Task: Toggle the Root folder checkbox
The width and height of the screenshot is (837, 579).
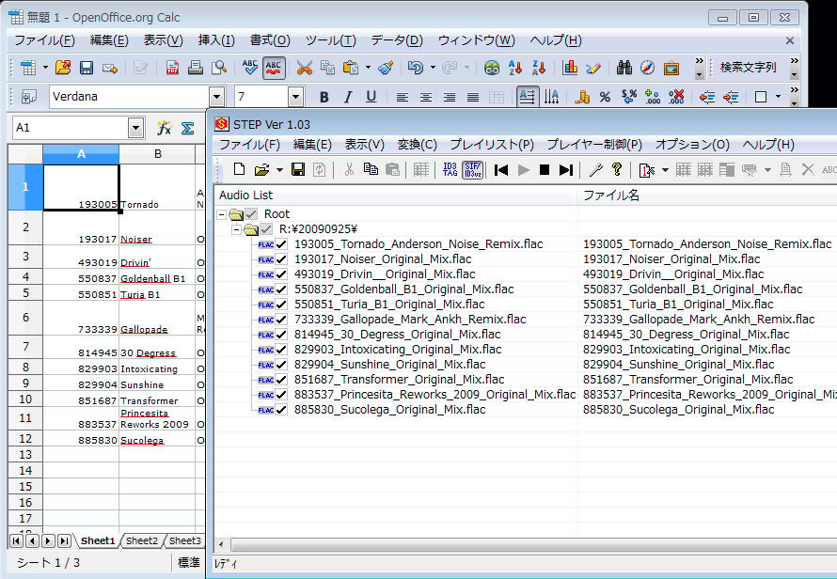Action: pyautogui.click(x=251, y=214)
